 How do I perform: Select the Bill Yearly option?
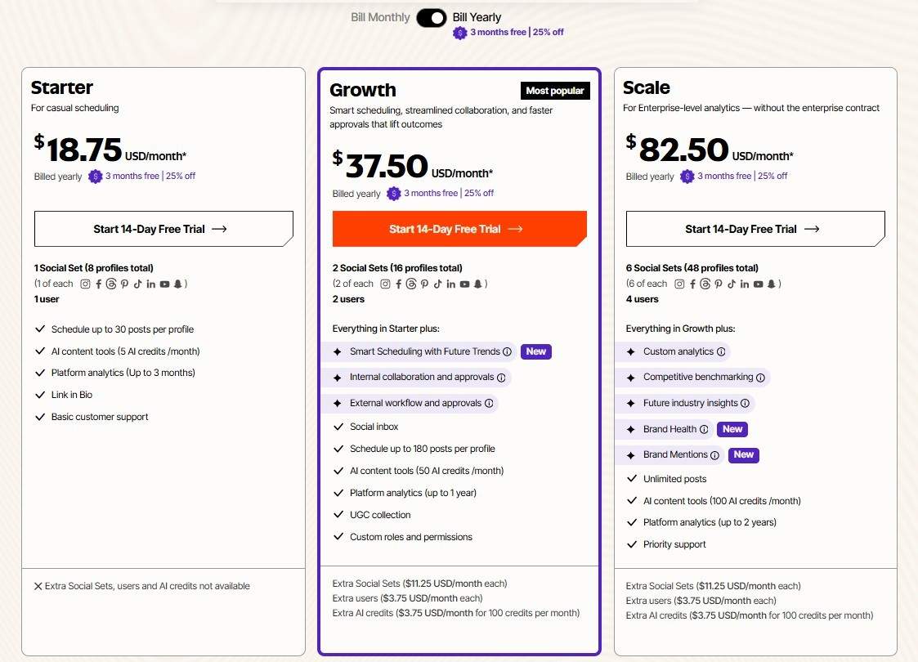[x=477, y=16]
